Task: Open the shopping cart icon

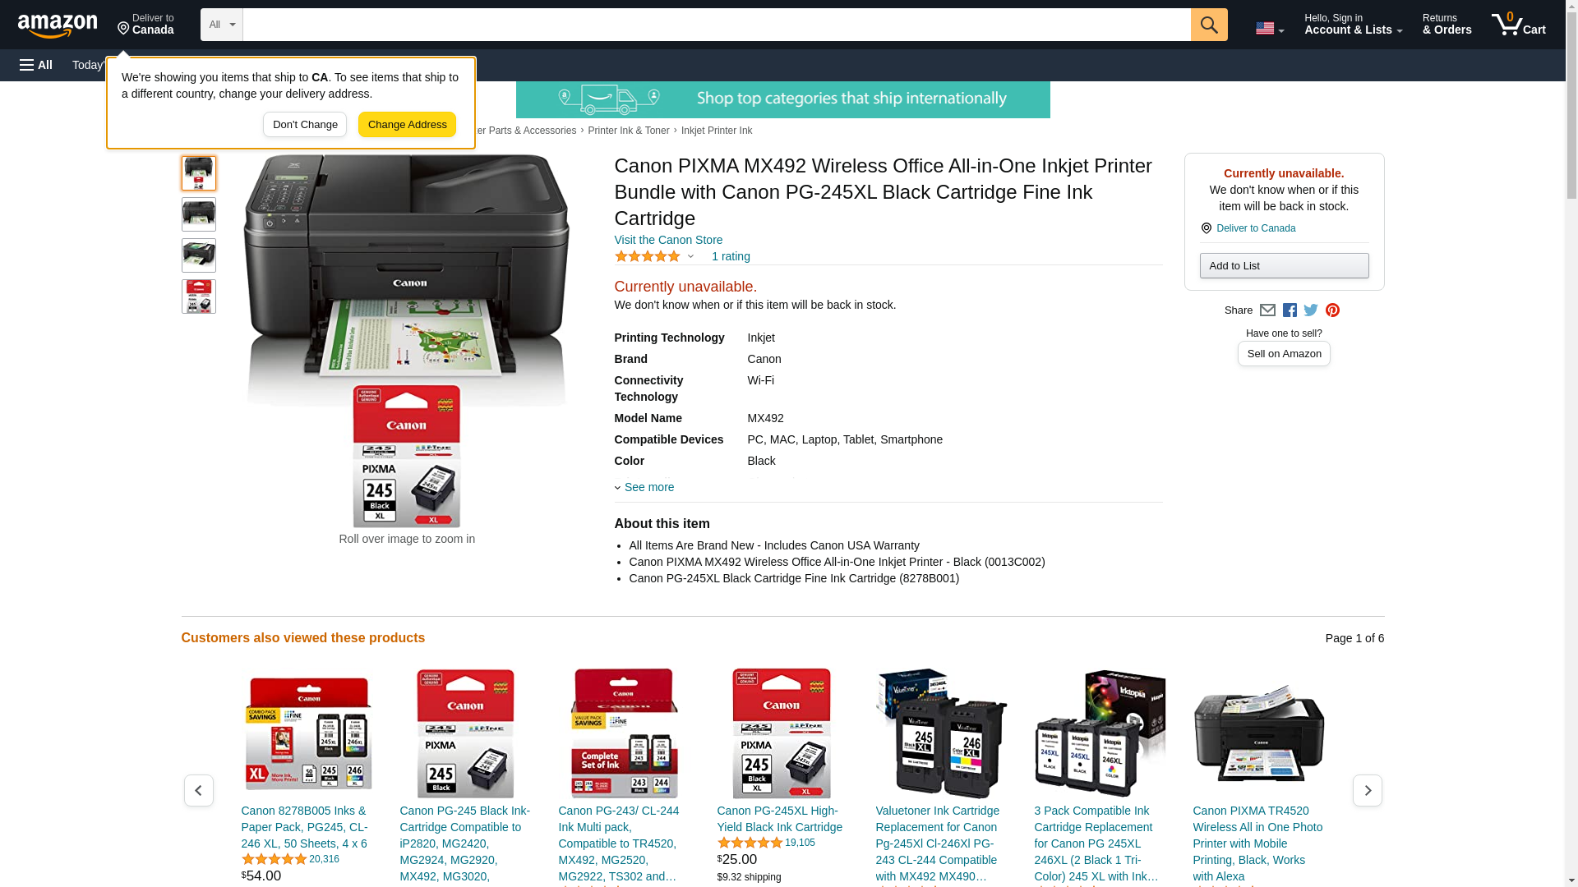Action: point(1519,25)
